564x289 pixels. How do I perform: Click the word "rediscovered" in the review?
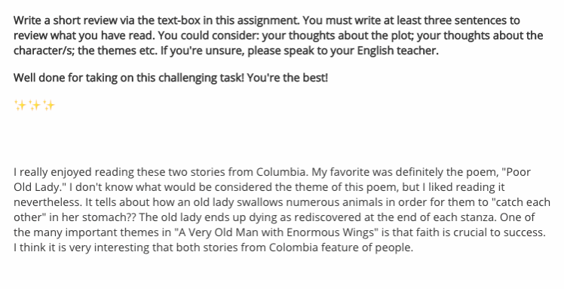(329, 217)
